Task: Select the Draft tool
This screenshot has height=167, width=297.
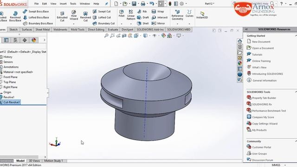Action: tap(143, 18)
